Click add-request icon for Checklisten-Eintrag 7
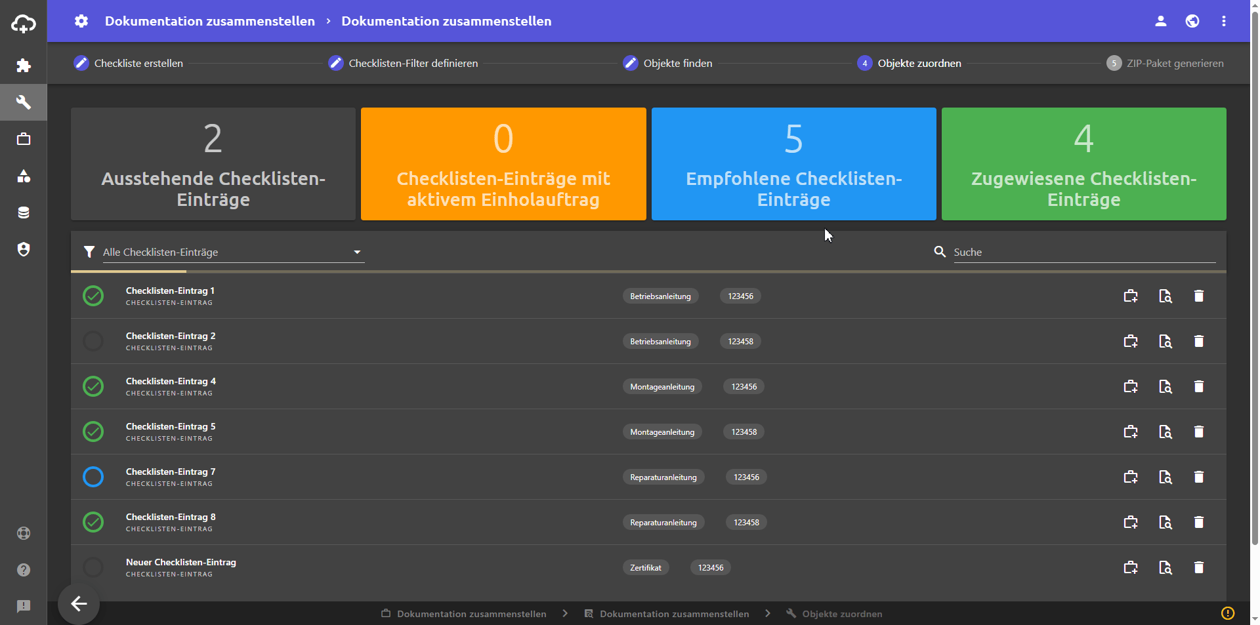Screen dimensions: 1260x625 click(1130, 477)
